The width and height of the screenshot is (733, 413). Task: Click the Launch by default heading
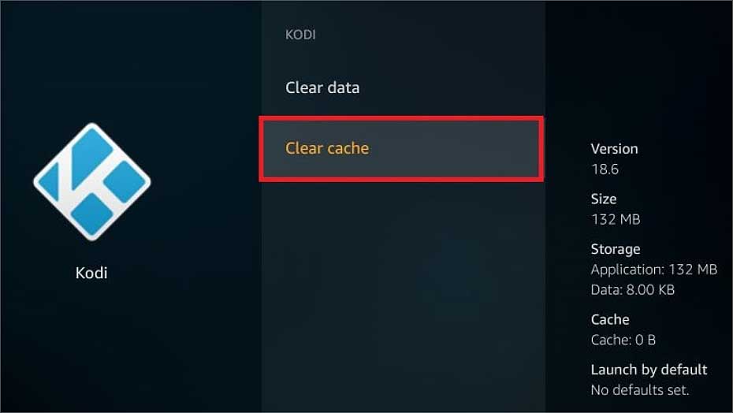pyautogui.click(x=649, y=370)
